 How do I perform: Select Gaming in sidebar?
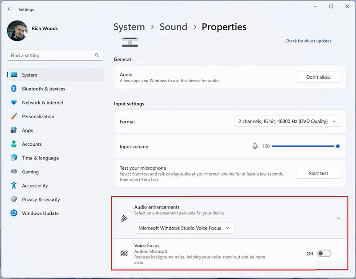[55, 172]
